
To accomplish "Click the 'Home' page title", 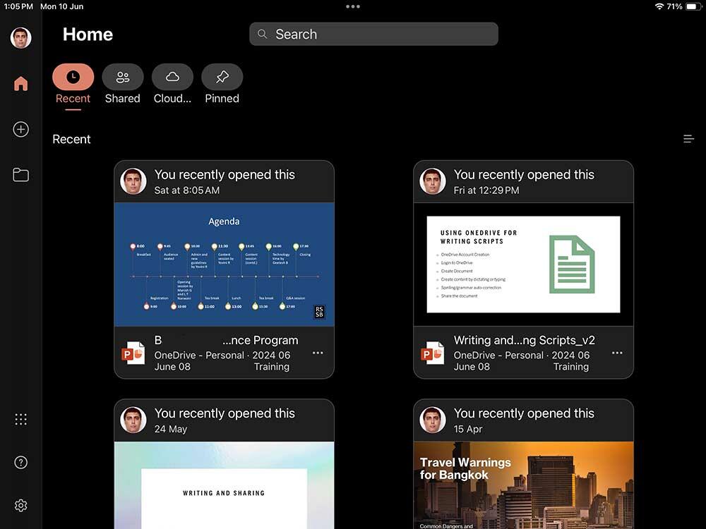I will tap(88, 34).
